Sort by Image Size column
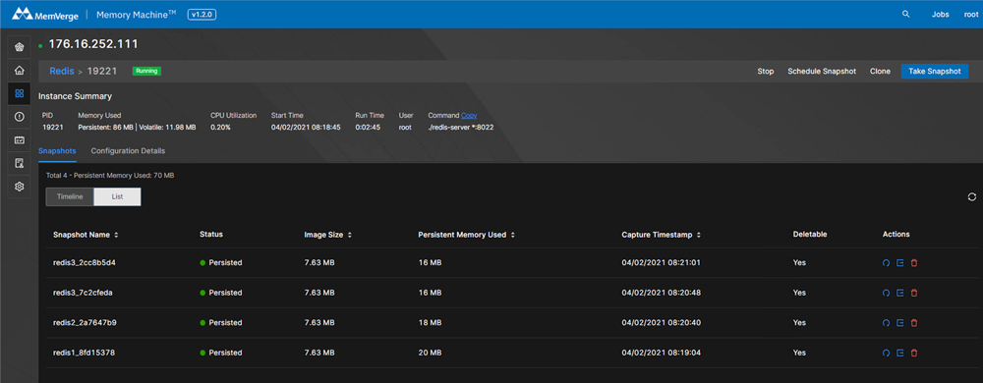 (328, 235)
